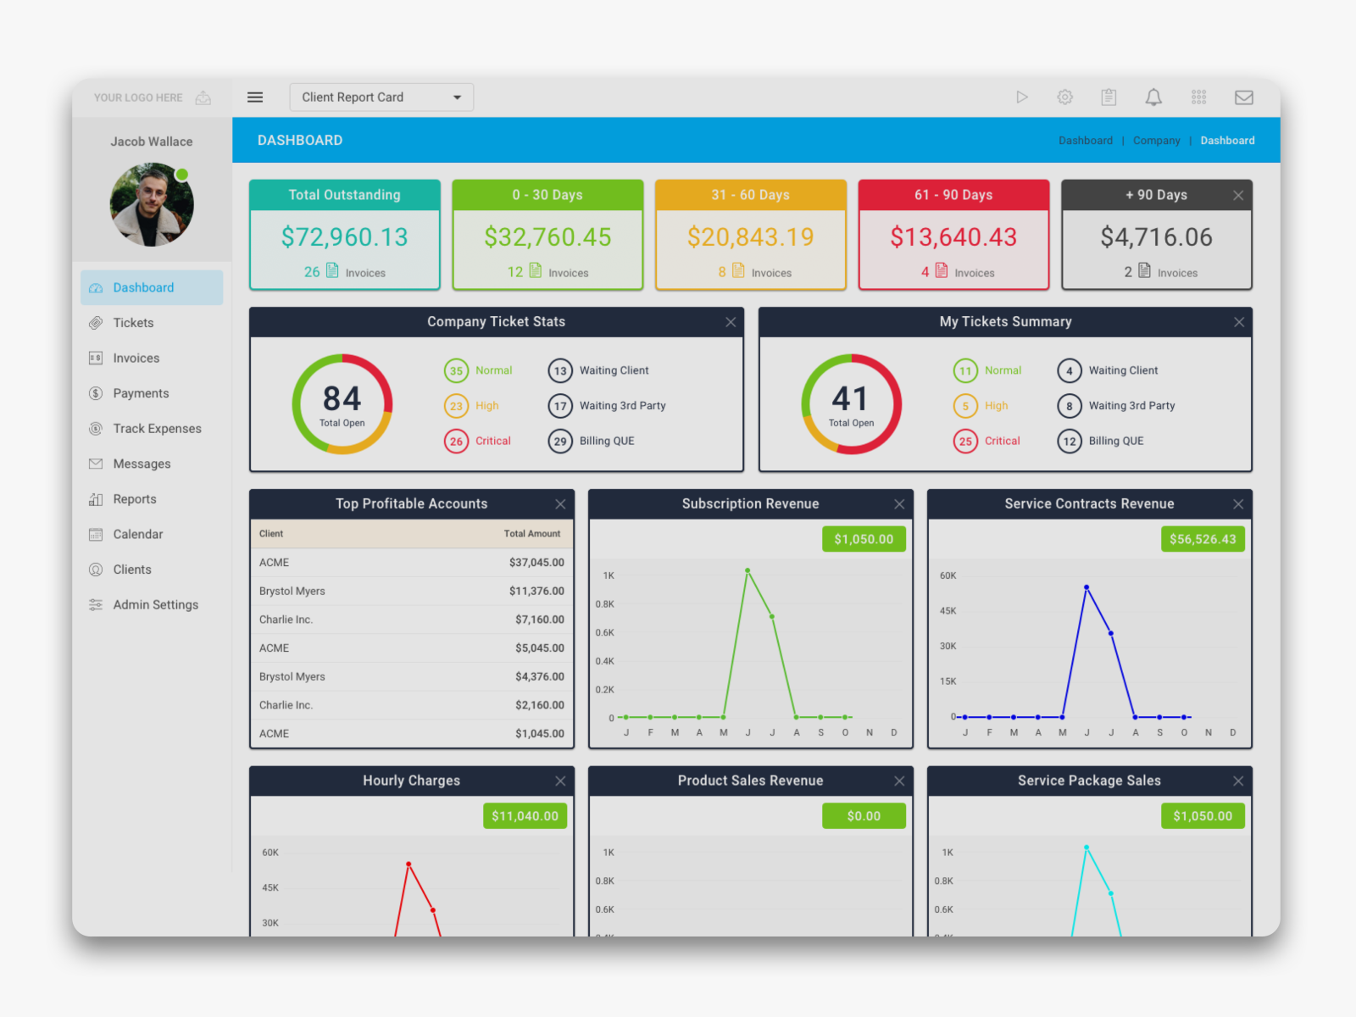The width and height of the screenshot is (1356, 1017).
Task: Close the + 90 Days card
Action: click(x=1238, y=195)
